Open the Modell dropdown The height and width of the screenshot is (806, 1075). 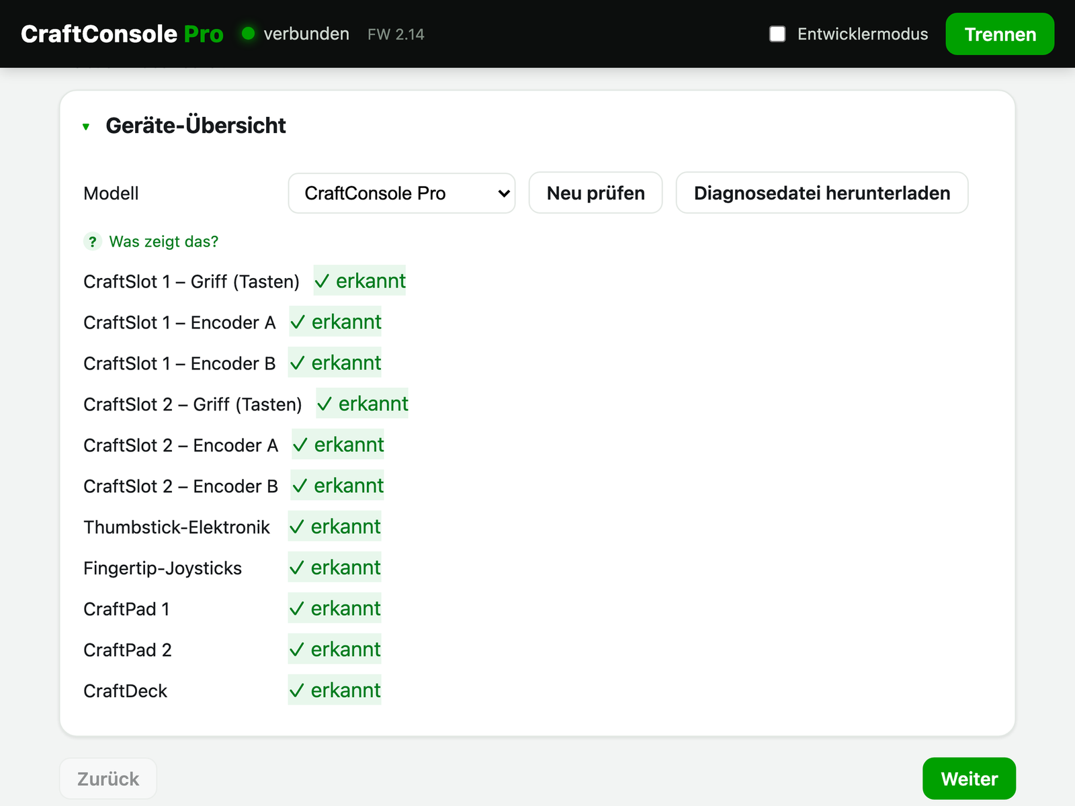pyautogui.click(x=402, y=193)
